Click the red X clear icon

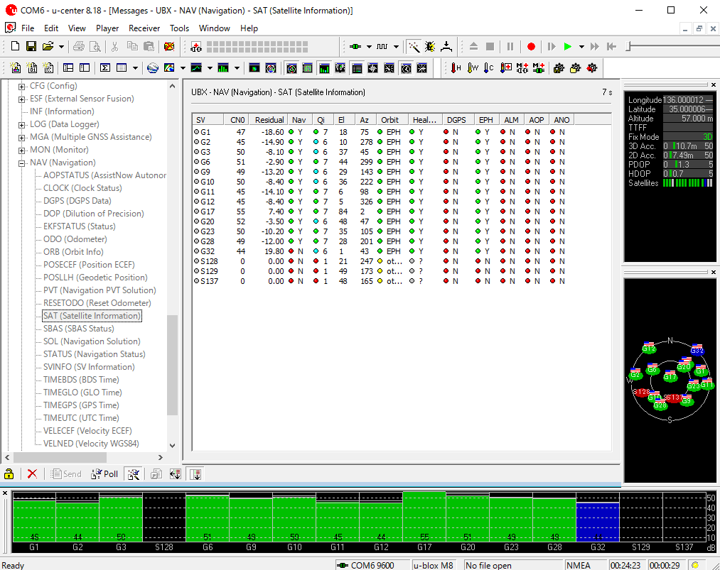click(x=32, y=474)
